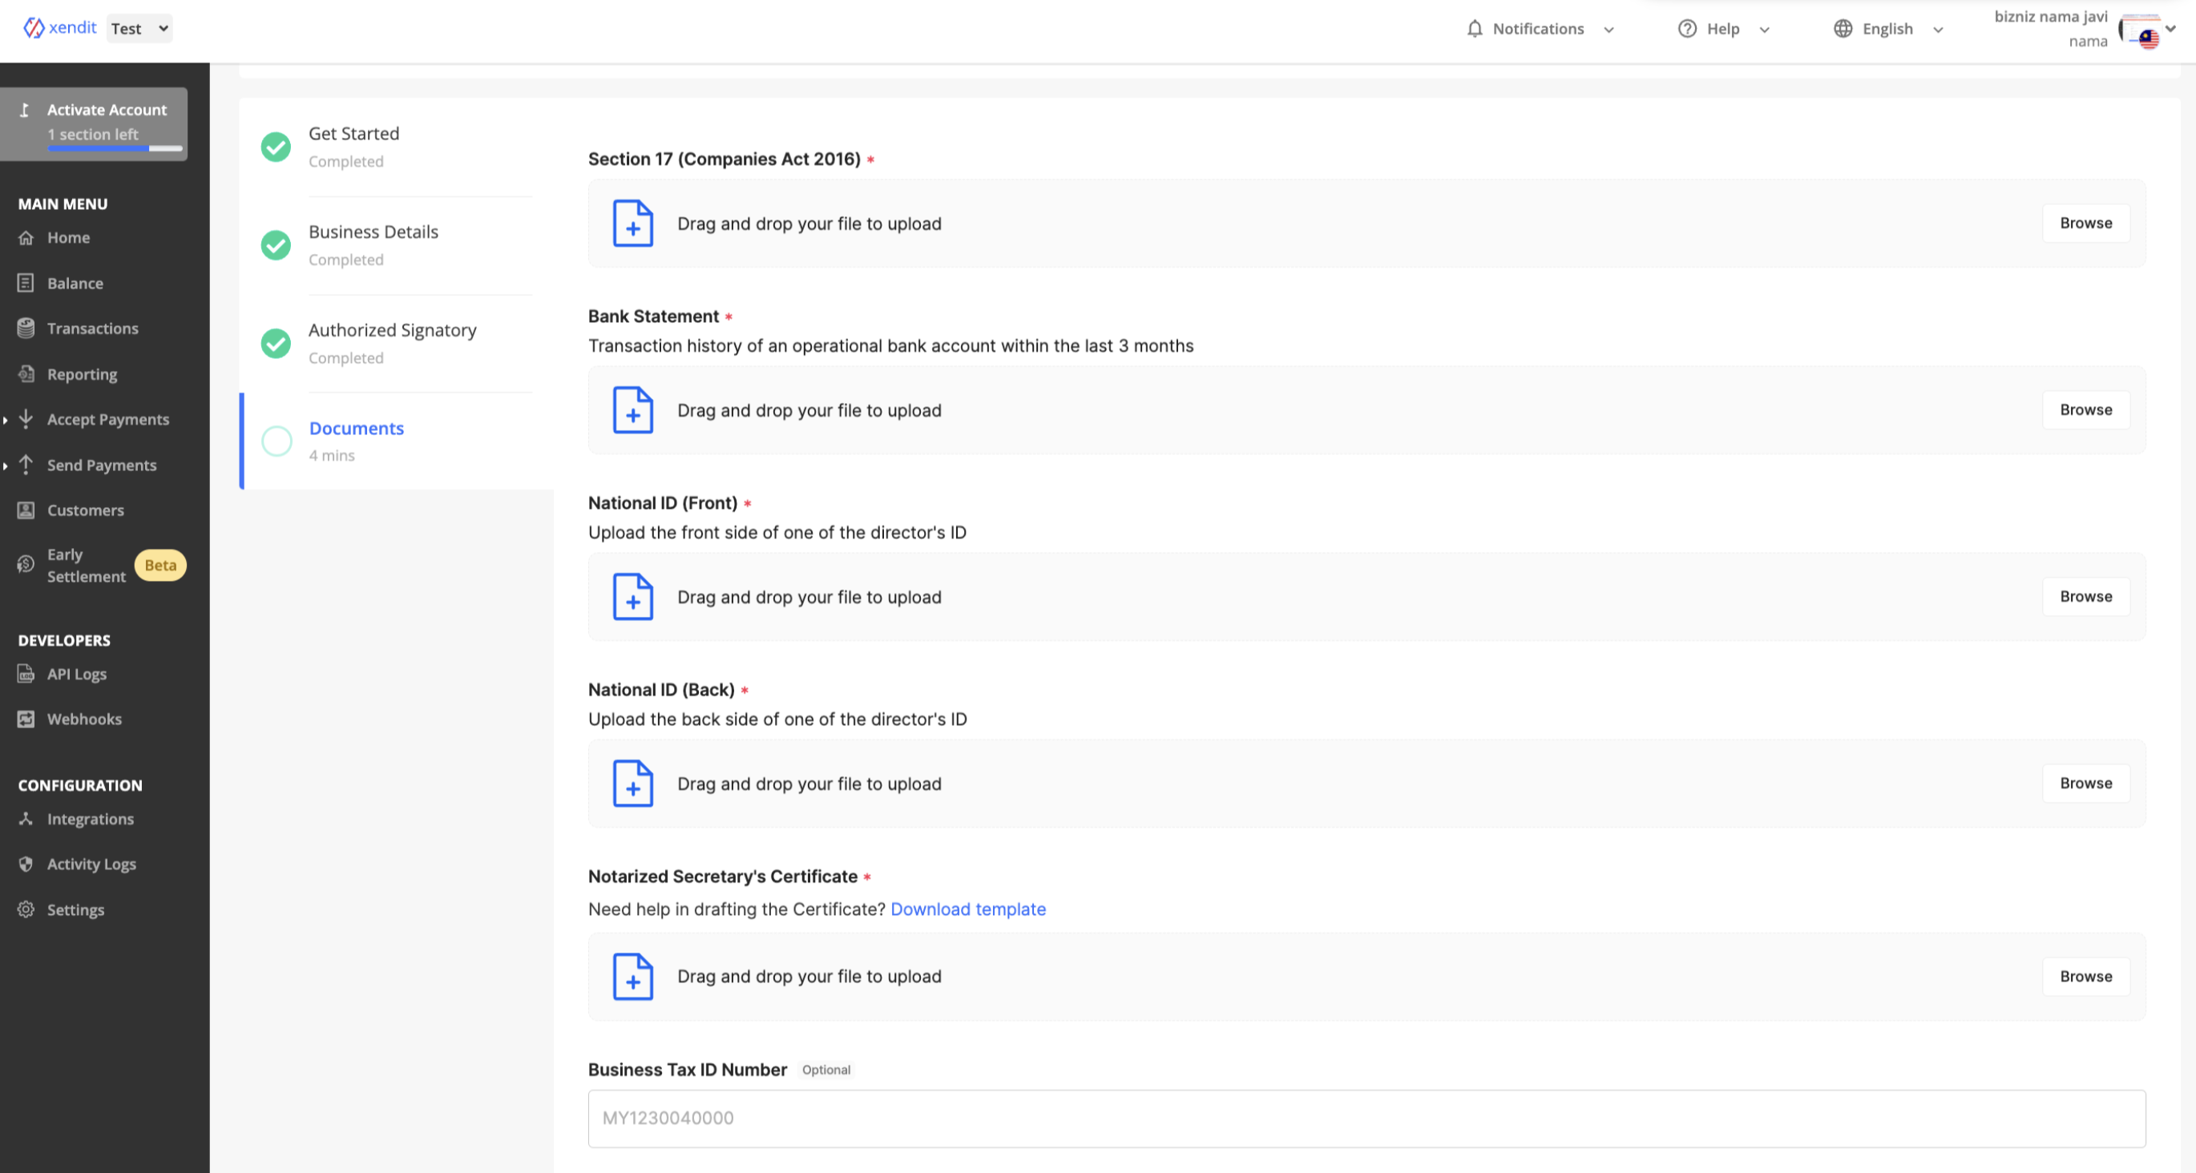2196x1173 pixels.
Task: Open the Activate Account panel
Action: tap(94, 123)
